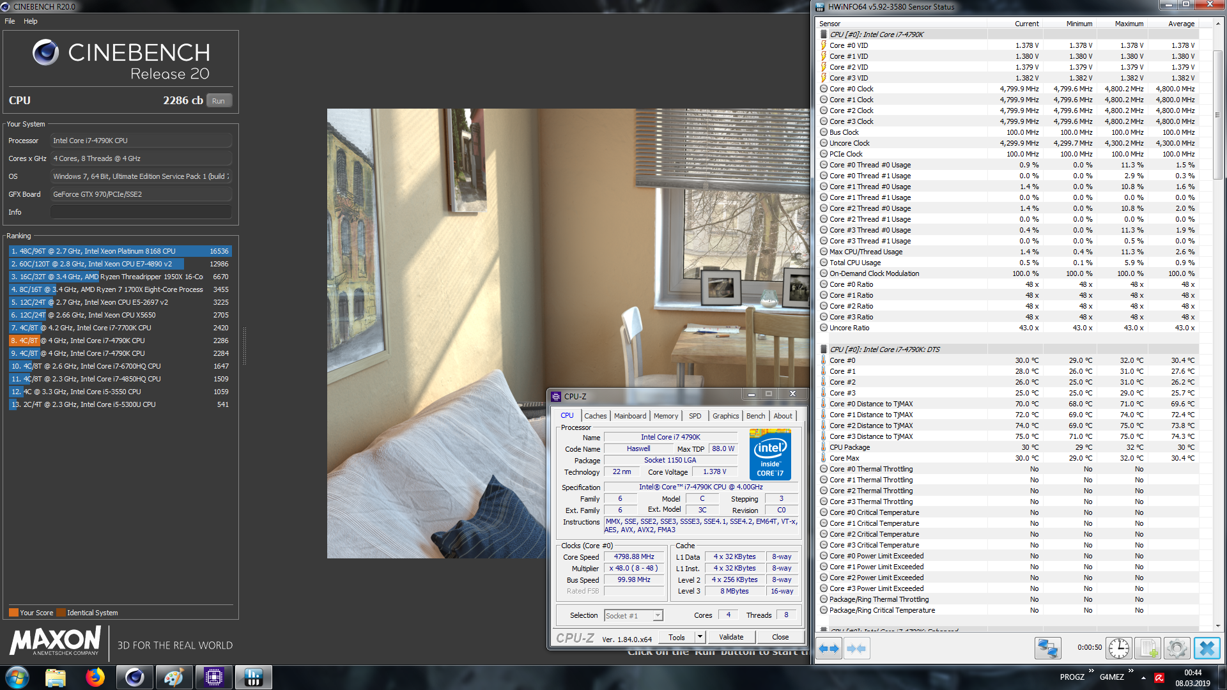Image resolution: width=1227 pixels, height=690 pixels.
Task: Switch to the About tab in CPU-Z
Action: [783, 416]
